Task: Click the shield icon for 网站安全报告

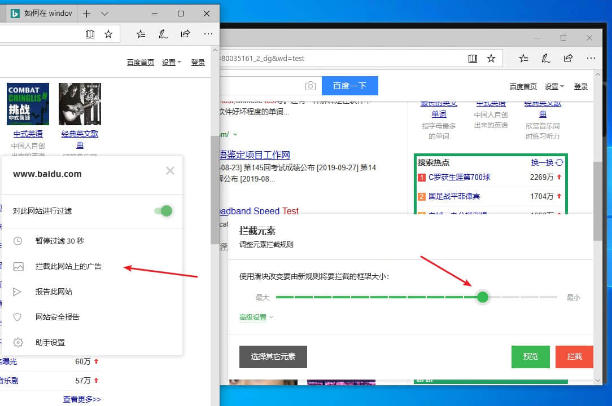Action: [18, 317]
